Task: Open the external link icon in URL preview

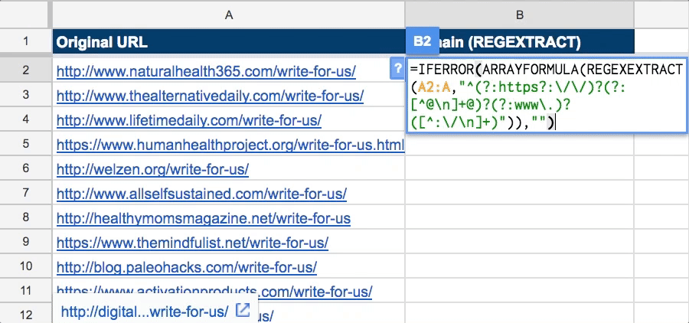Action: coord(243,311)
